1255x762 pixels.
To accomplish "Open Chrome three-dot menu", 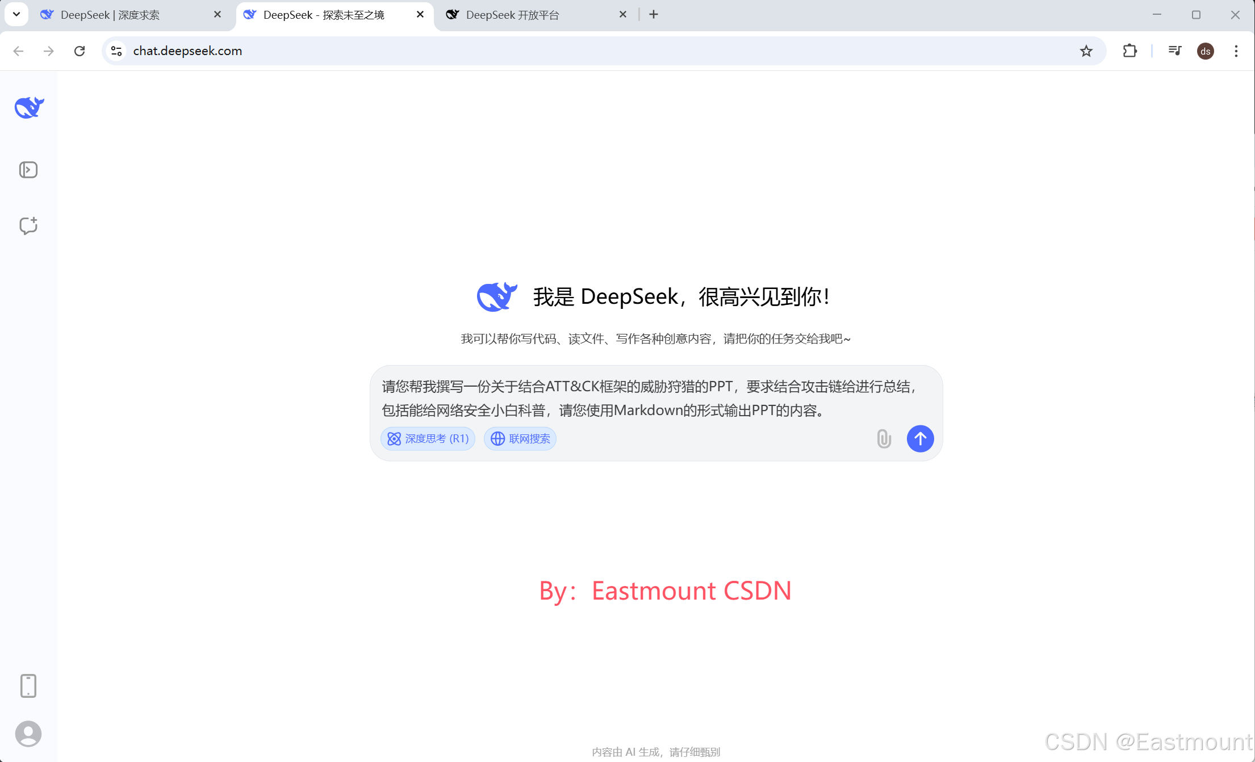I will [x=1236, y=51].
